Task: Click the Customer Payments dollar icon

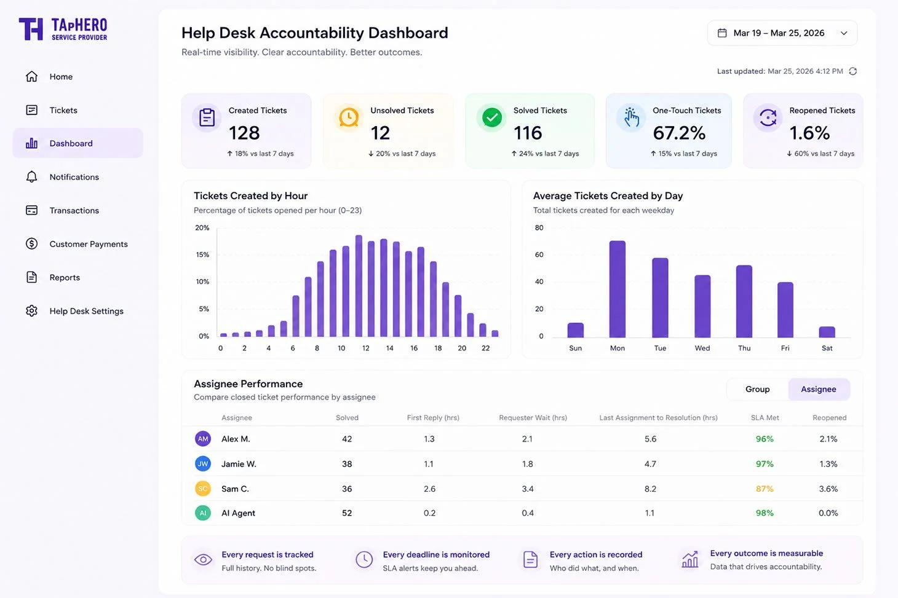Action: 32,243
